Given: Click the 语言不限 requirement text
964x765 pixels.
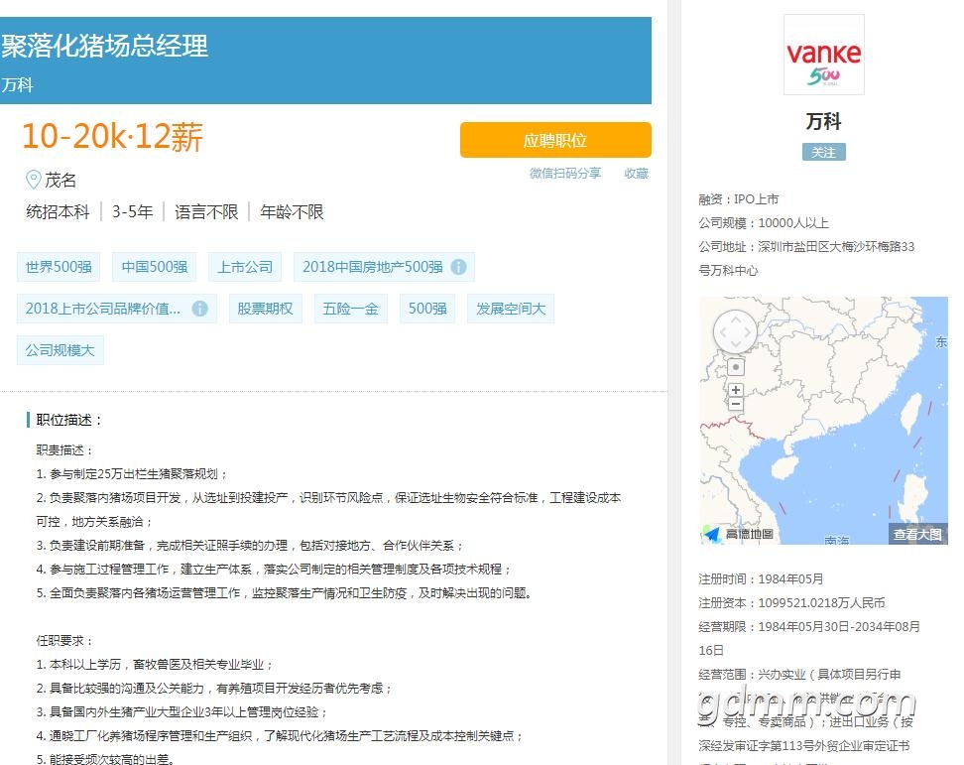Looking at the screenshot, I should coord(206,212).
